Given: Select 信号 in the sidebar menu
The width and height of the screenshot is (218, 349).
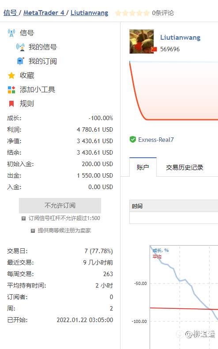Looking at the screenshot, I should pos(26,33).
